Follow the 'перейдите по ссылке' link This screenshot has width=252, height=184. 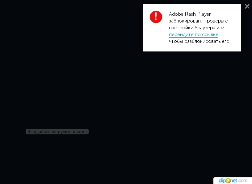(194, 35)
